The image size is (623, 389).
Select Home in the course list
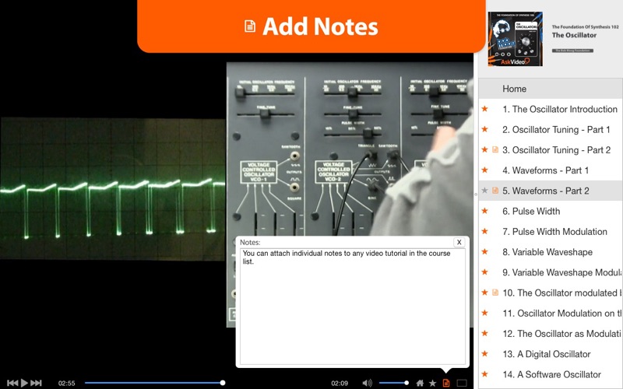[x=551, y=89]
